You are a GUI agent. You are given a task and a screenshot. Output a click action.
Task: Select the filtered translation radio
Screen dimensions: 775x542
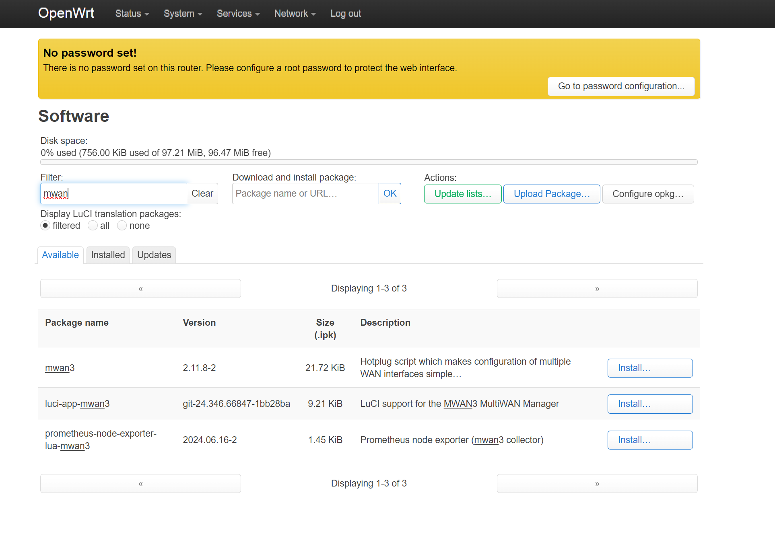(x=45, y=226)
